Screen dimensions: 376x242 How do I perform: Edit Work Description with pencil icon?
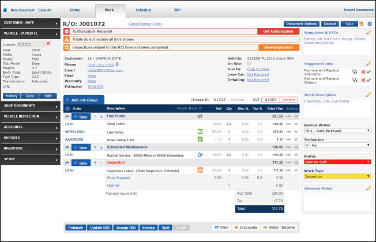click(369, 94)
